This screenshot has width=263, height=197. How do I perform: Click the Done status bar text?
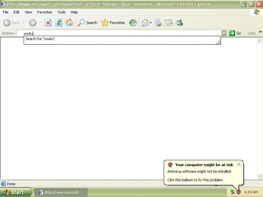click(11, 184)
